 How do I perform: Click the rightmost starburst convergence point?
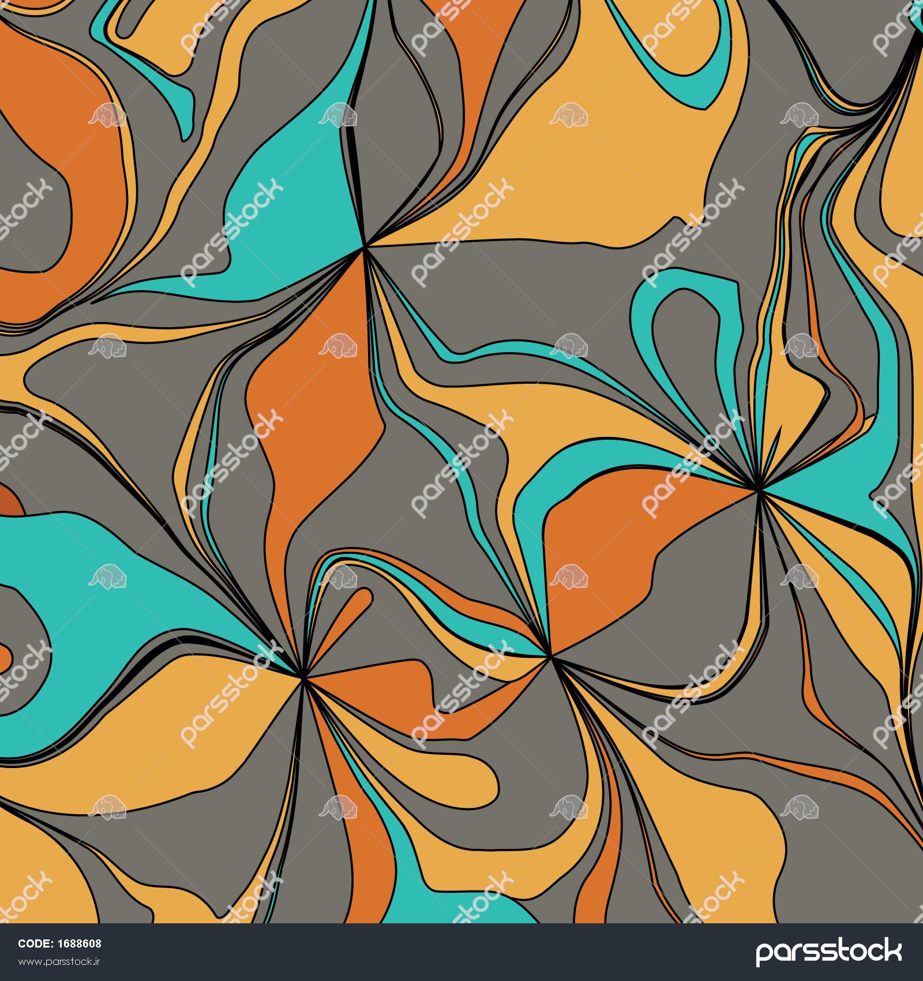pyautogui.click(x=756, y=489)
